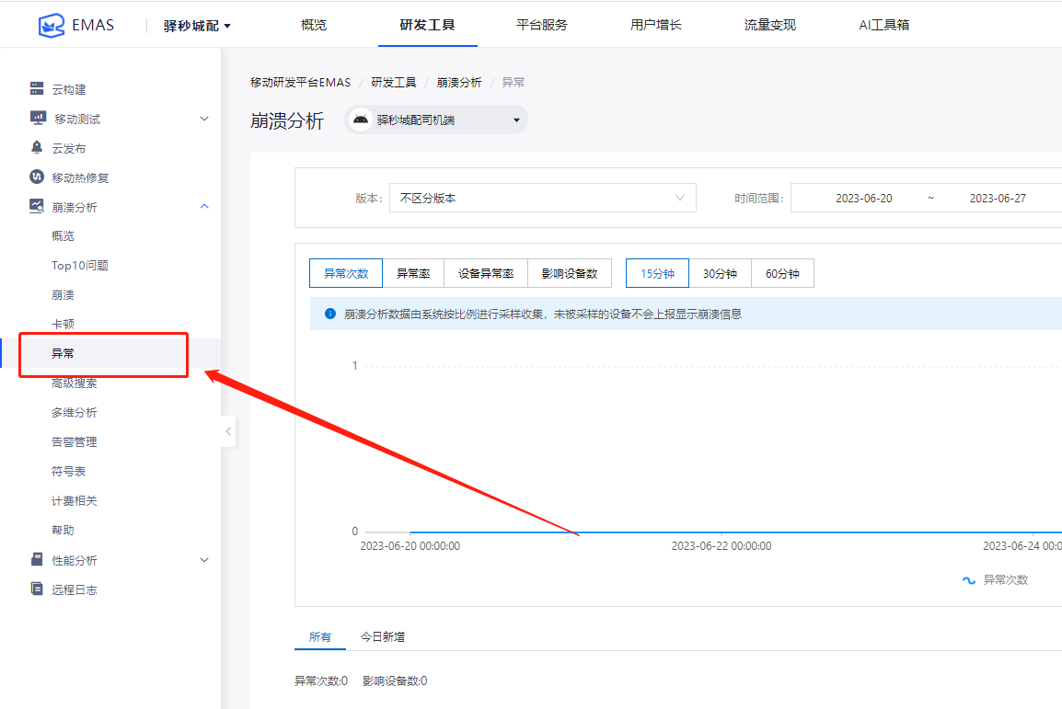Open 符号表 in sidebar

68,471
